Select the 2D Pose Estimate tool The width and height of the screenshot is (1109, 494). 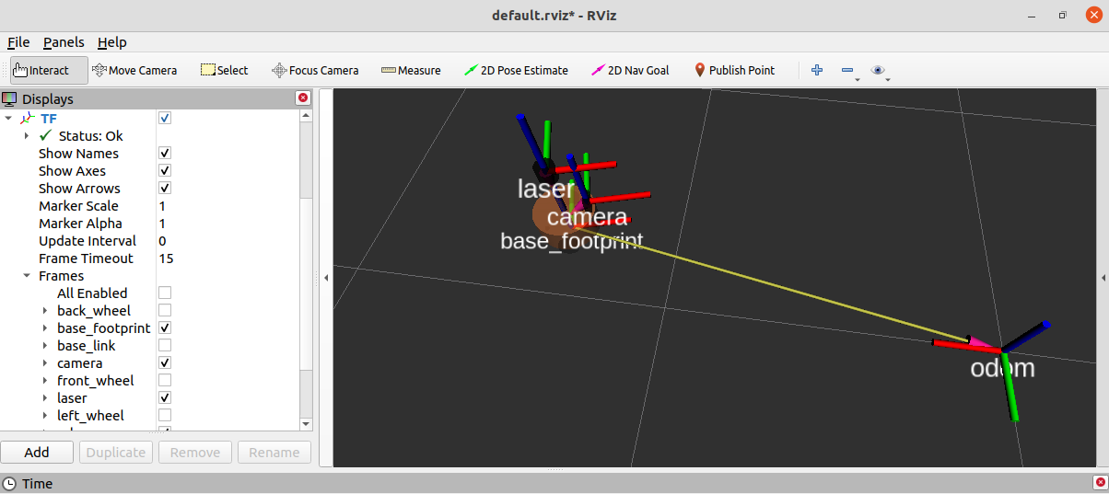coord(516,70)
